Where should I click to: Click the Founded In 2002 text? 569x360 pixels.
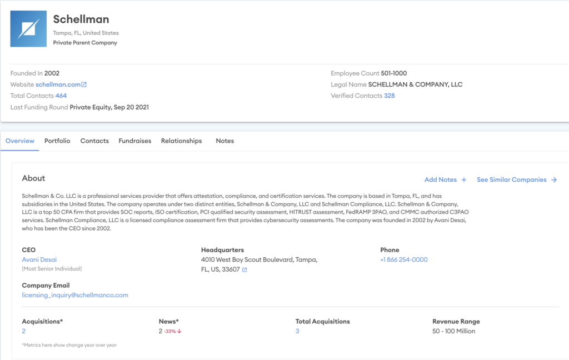click(x=35, y=73)
